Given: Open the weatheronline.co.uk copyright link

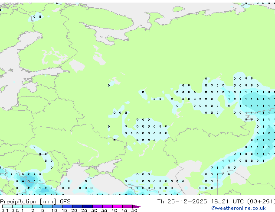Looking at the screenshot, I should 239,208.
